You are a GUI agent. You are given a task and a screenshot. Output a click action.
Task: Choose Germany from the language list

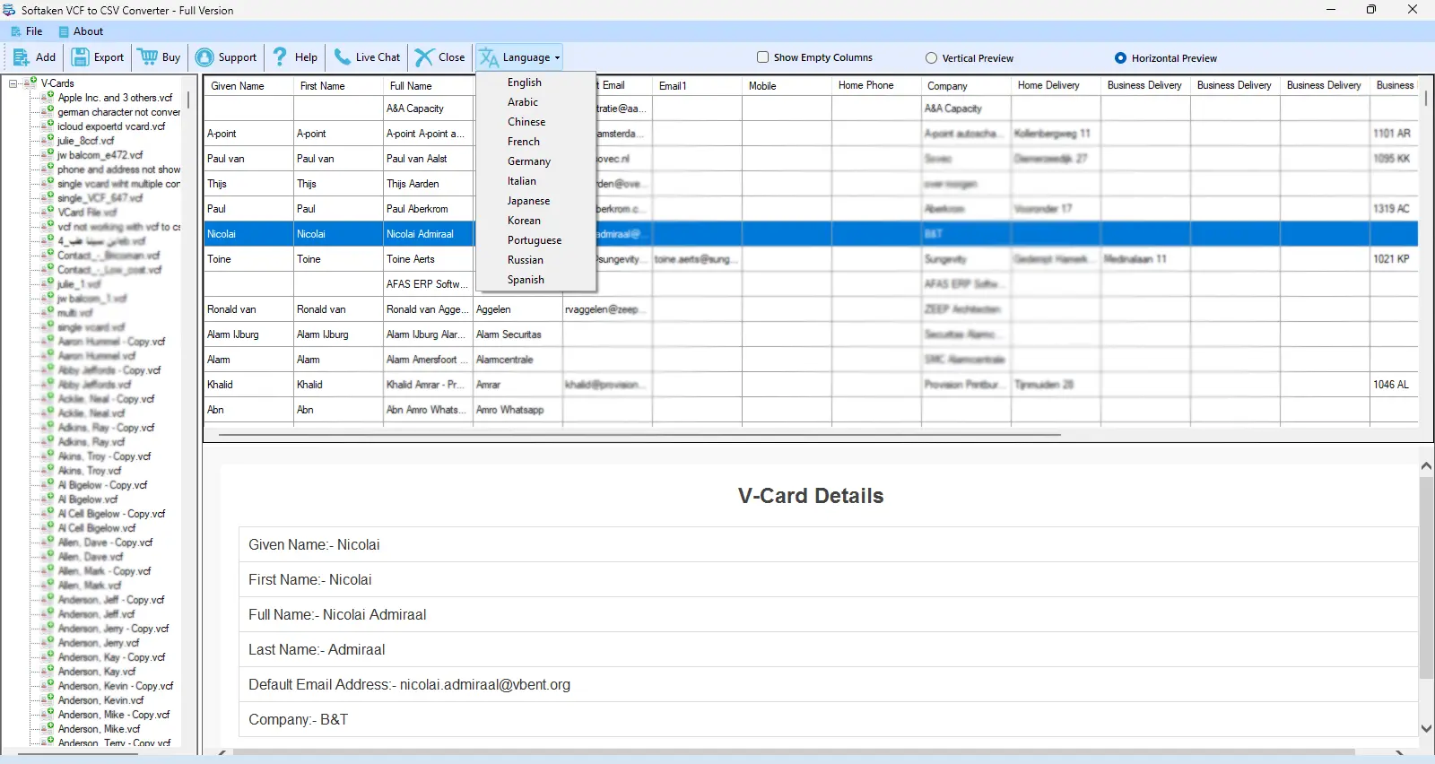click(529, 161)
